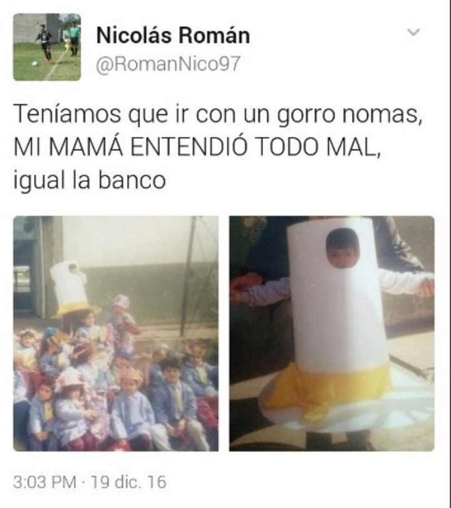Screen dimensions: 451x508
Task: Open Nicolás Román's profile picture
Action: (47, 47)
